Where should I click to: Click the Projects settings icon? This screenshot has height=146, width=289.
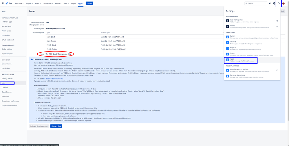coord(228,48)
